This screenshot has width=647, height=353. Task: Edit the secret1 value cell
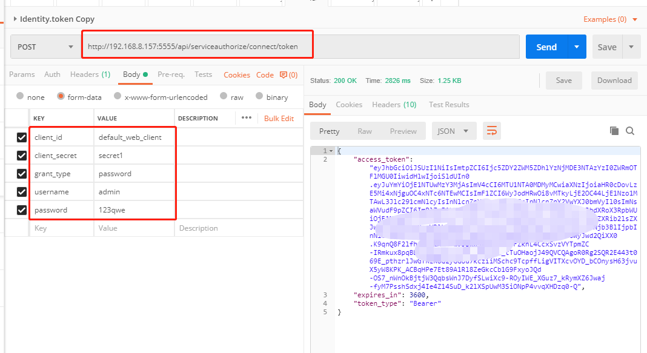click(134, 156)
